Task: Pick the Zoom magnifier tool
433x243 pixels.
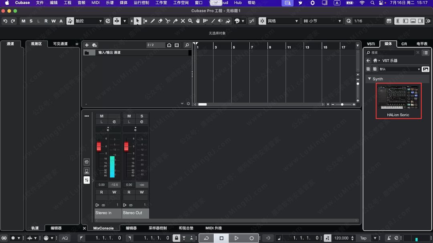Action: point(190,21)
